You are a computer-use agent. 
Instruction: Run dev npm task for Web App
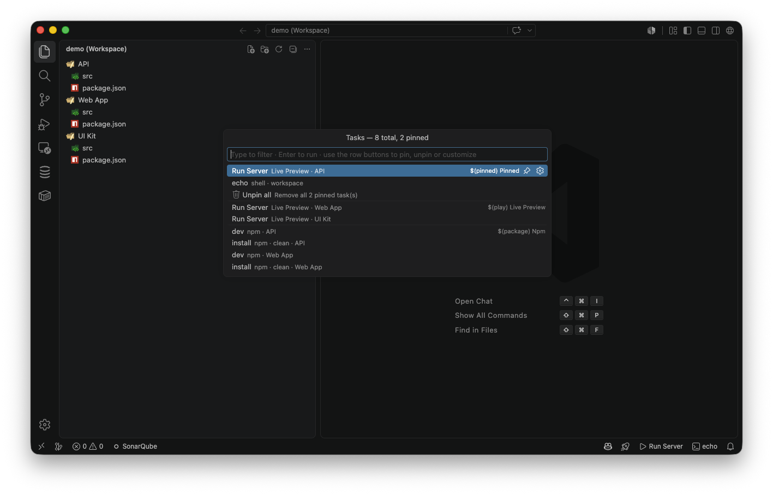[387, 255]
